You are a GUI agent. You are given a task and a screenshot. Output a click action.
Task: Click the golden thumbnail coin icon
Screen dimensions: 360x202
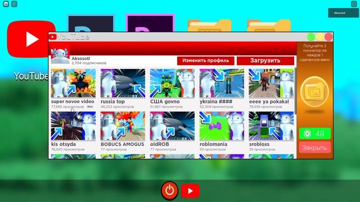[x=314, y=91]
